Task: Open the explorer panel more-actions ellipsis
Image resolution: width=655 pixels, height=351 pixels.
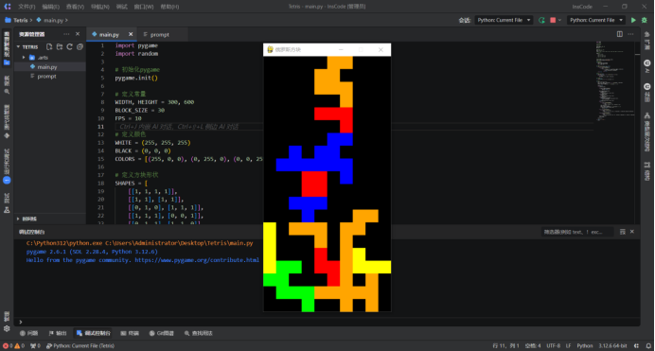Action: (x=66, y=34)
